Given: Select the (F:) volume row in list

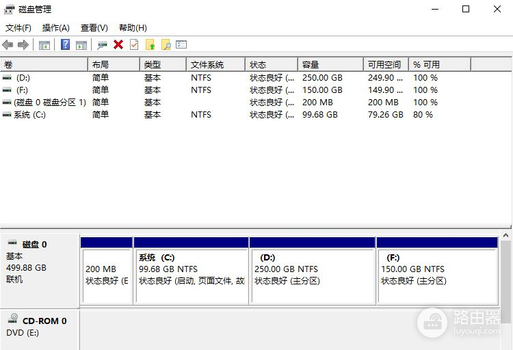Looking at the screenshot, I should tap(23, 90).
